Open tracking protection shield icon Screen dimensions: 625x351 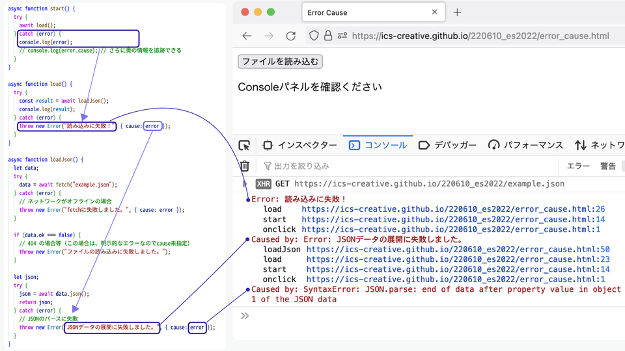(314, 36)
